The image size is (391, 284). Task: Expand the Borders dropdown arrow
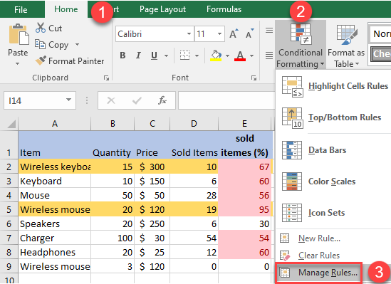(x=197, y=56)
